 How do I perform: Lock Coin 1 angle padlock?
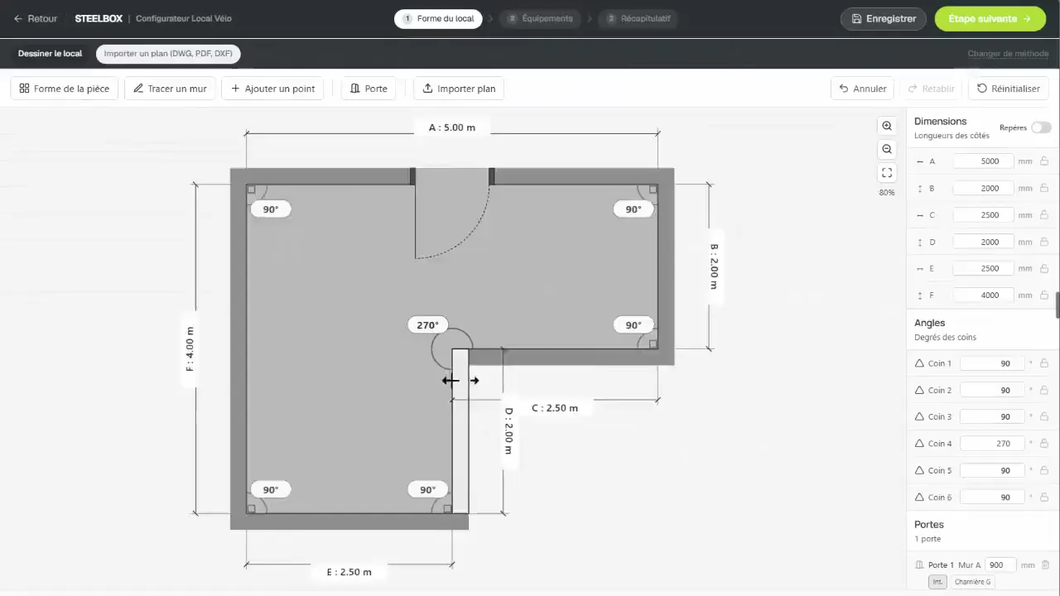(x=1044, y=363)
